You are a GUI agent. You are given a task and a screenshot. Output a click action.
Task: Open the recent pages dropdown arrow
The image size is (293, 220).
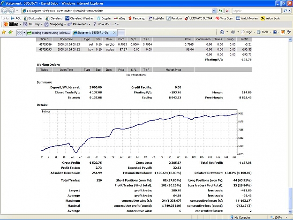[17, 11]
